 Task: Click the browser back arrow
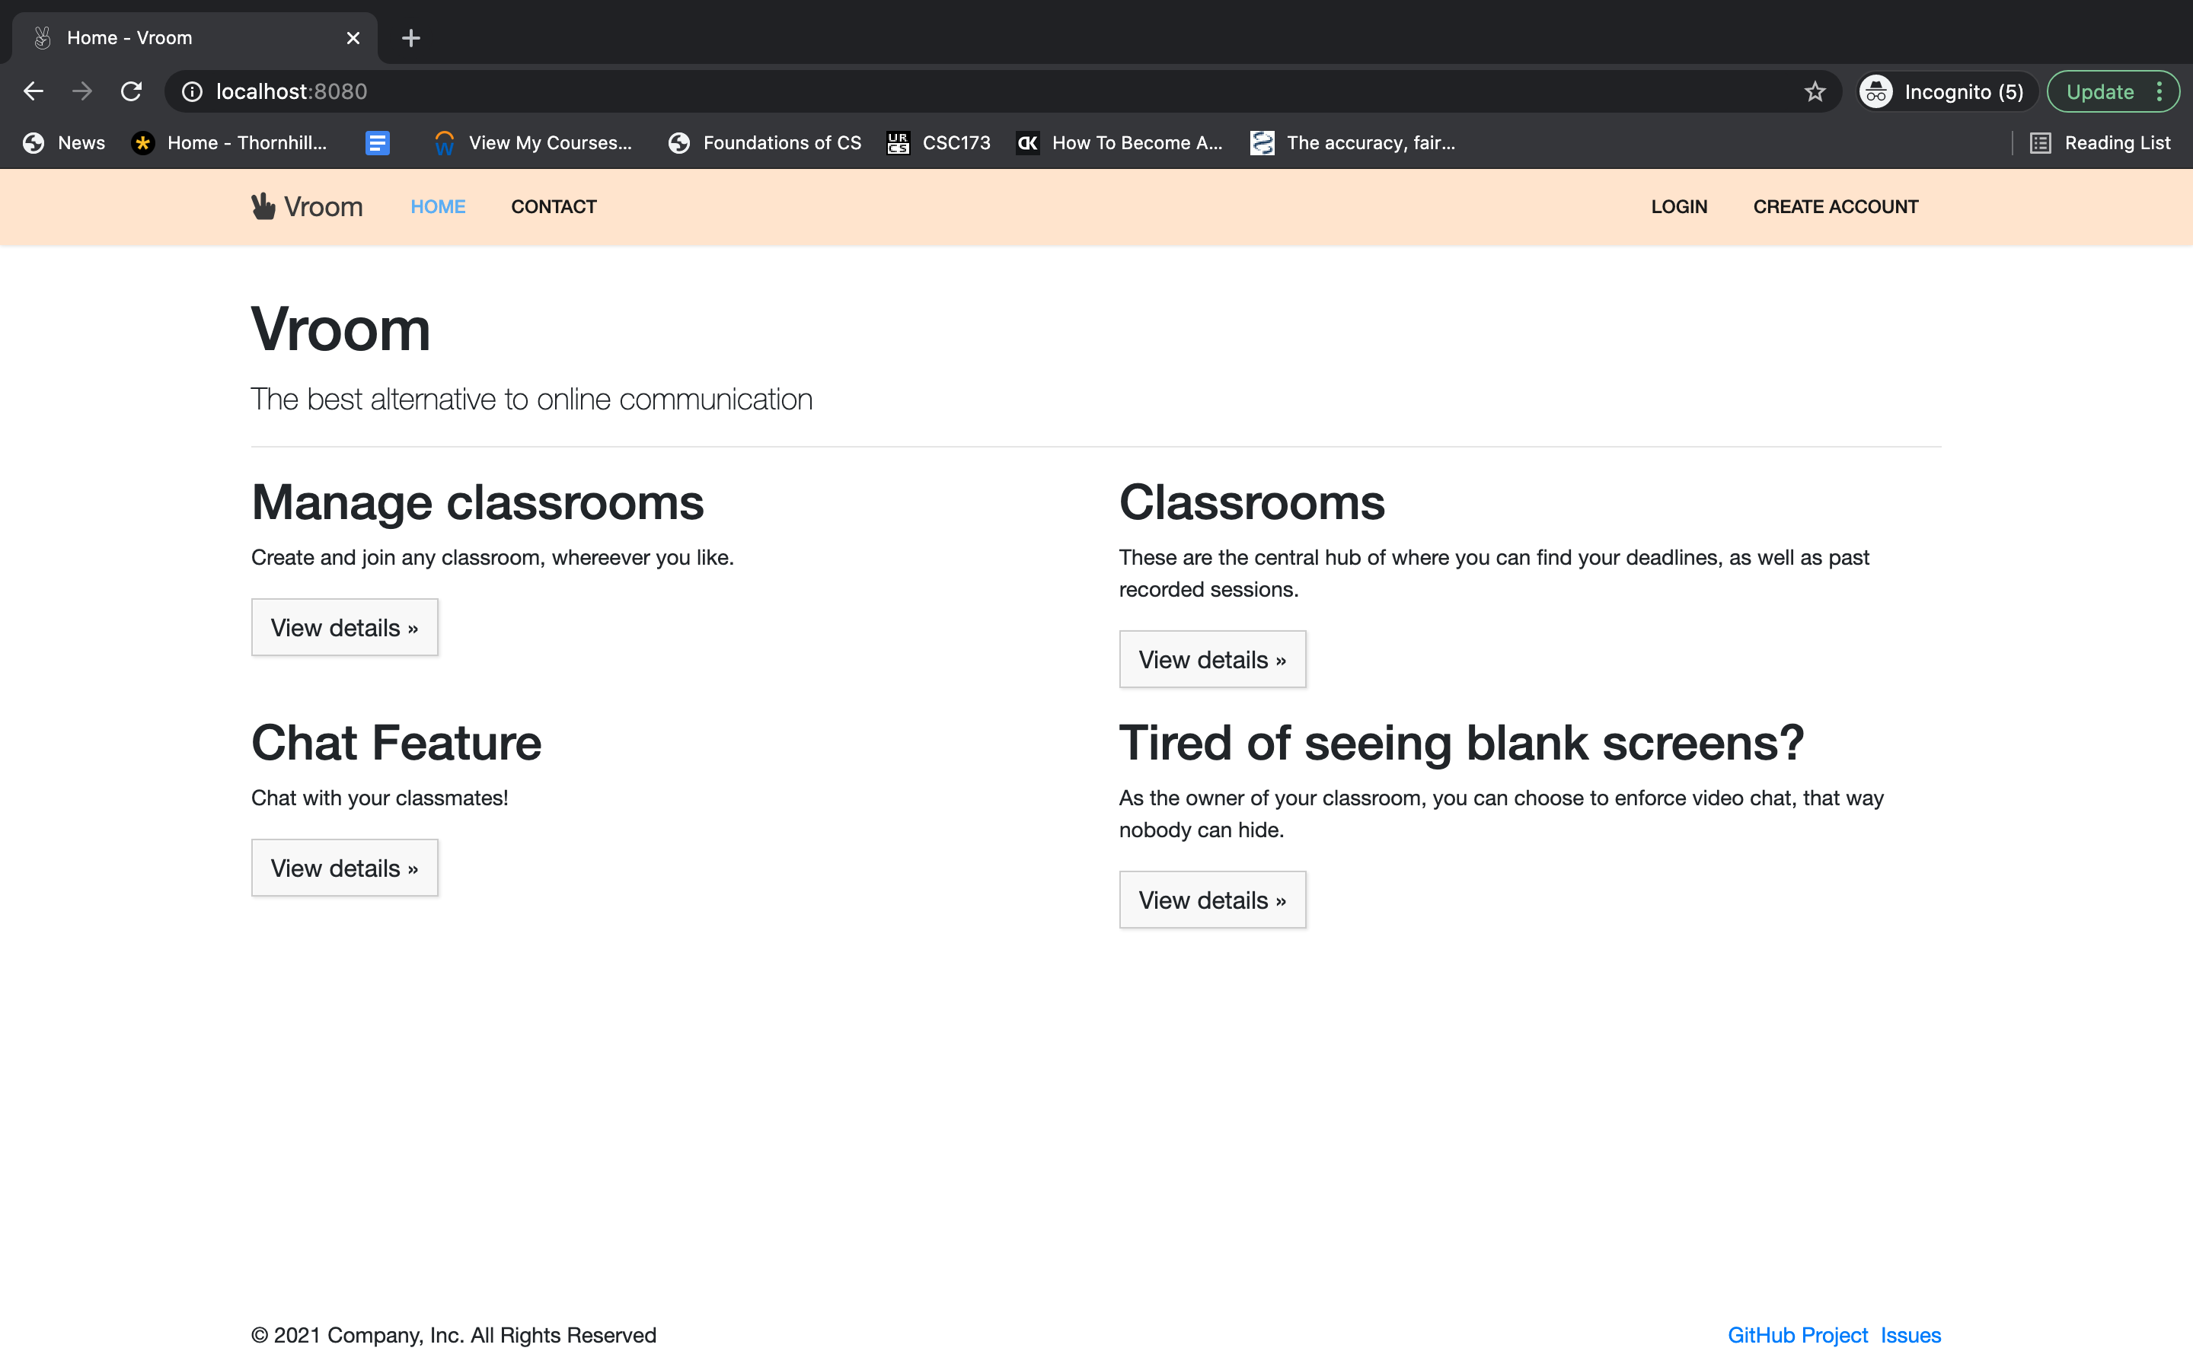click(34, 91)
